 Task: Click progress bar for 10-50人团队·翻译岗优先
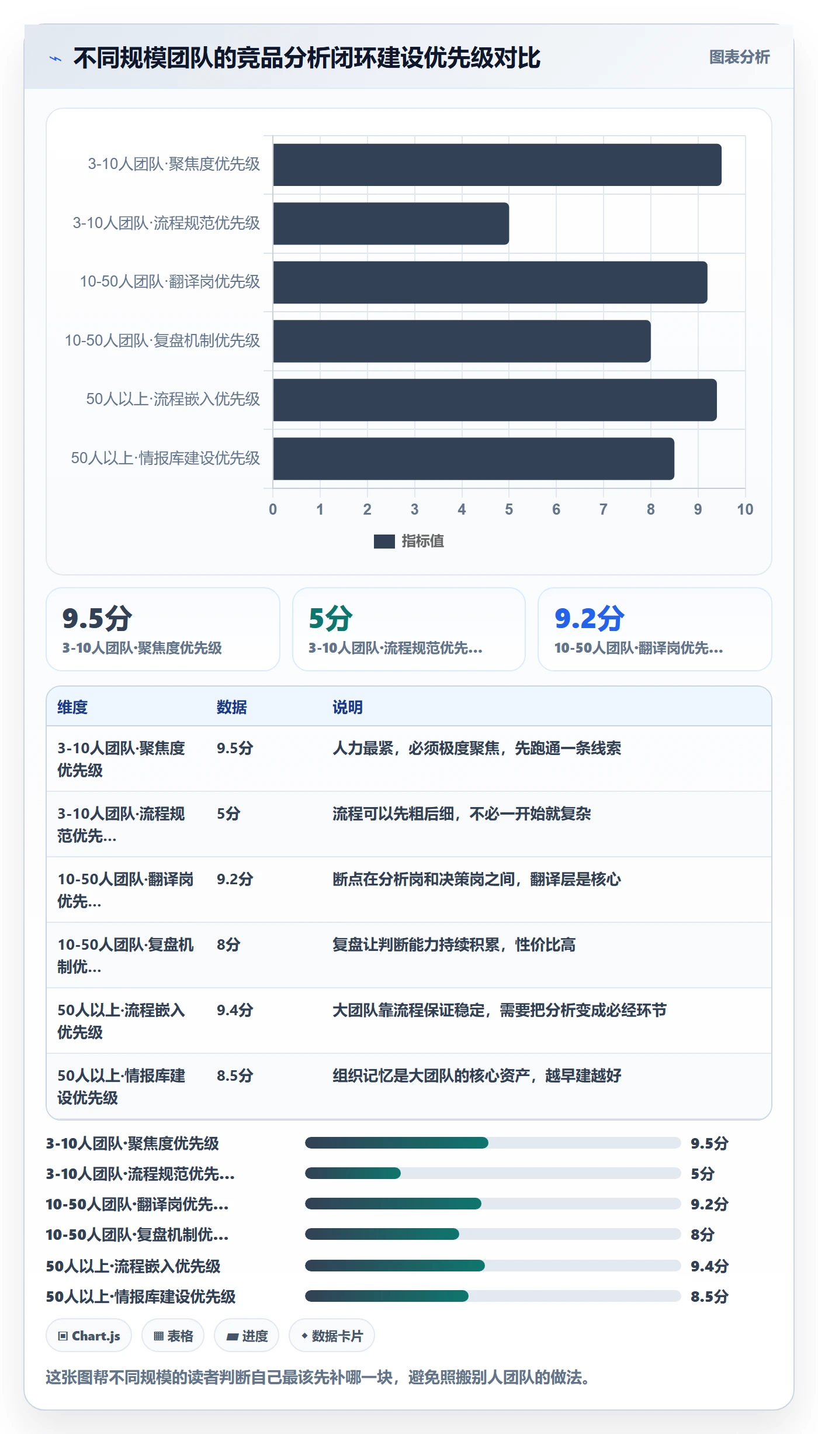coord(493,1204)
